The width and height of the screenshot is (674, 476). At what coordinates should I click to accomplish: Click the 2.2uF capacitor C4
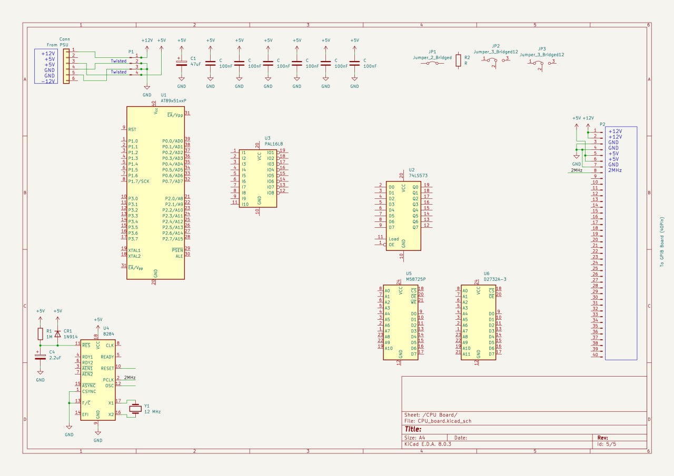tap(41, 357)
